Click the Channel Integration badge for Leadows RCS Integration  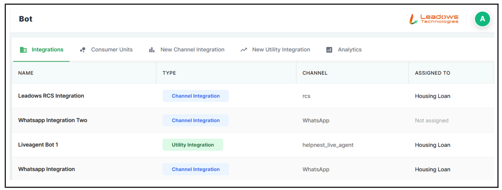[196, 96]
